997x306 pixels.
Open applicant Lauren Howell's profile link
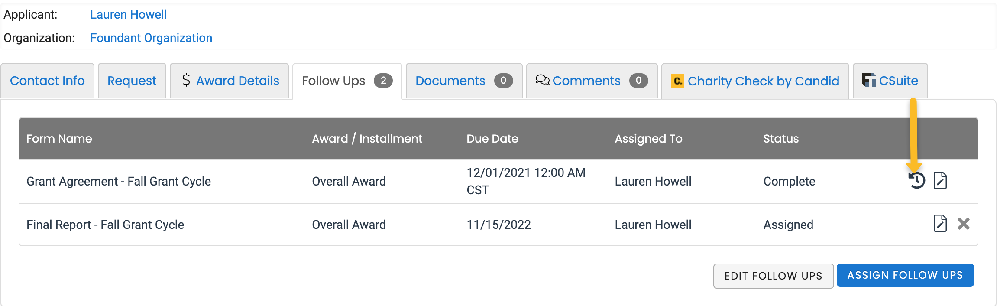click(128, 14)
